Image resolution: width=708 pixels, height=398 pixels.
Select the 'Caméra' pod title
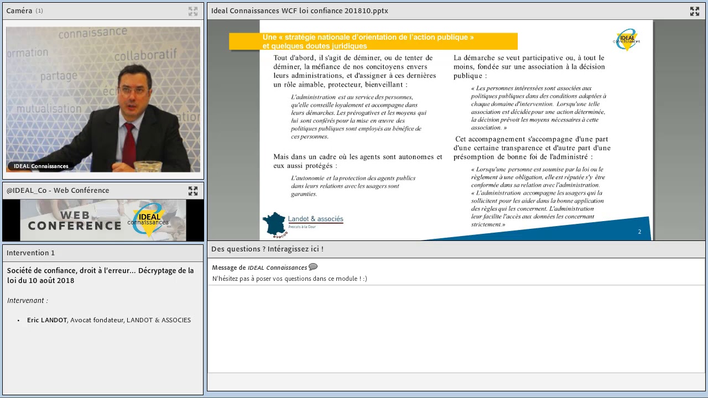click(x=19, y=11)
